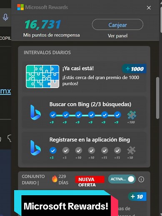Click the streak flame icon

pos(55,179)
